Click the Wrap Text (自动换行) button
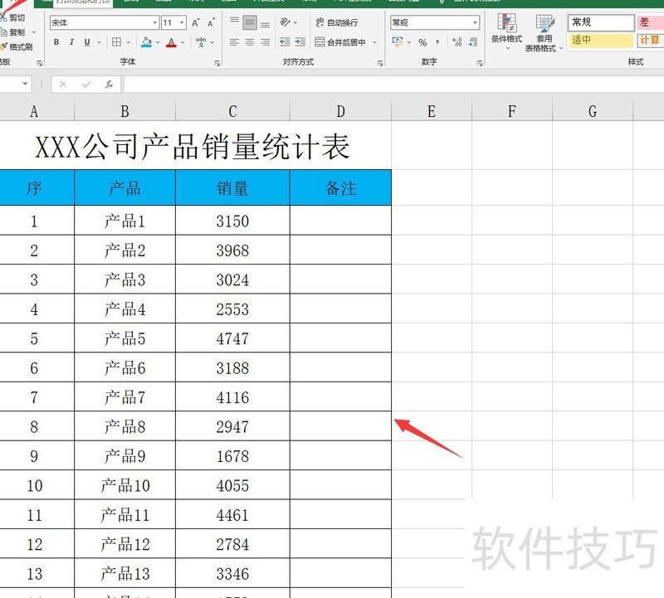 pyautogui.click(x=337, y=22)
